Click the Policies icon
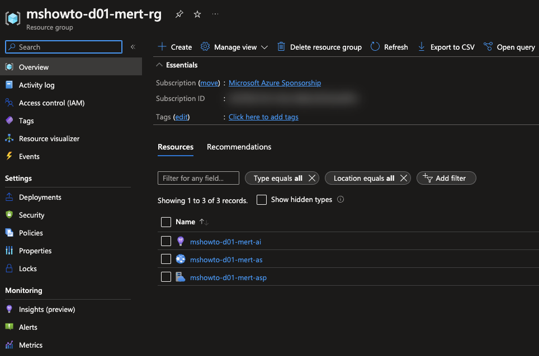 pyautogui.click(x=10, y=233)
